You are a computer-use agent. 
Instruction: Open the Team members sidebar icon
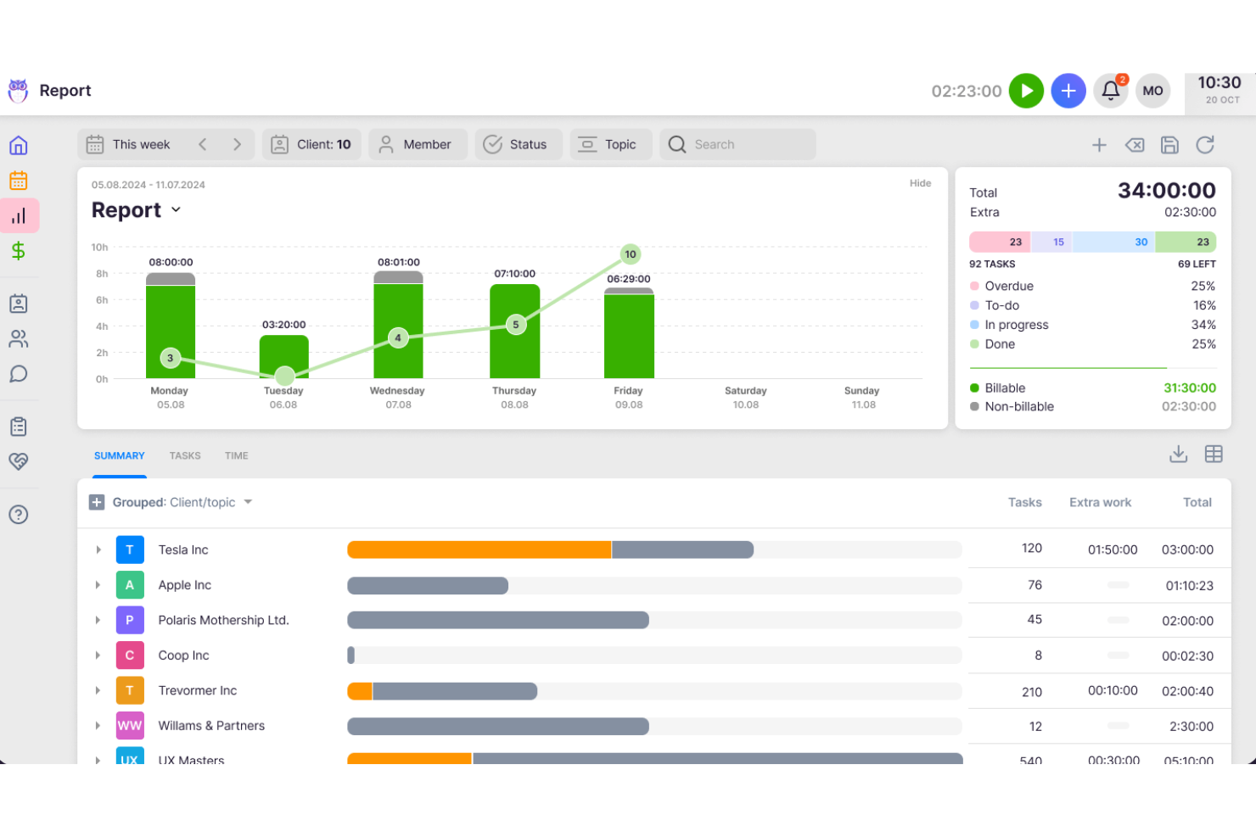tap(19, 338)
